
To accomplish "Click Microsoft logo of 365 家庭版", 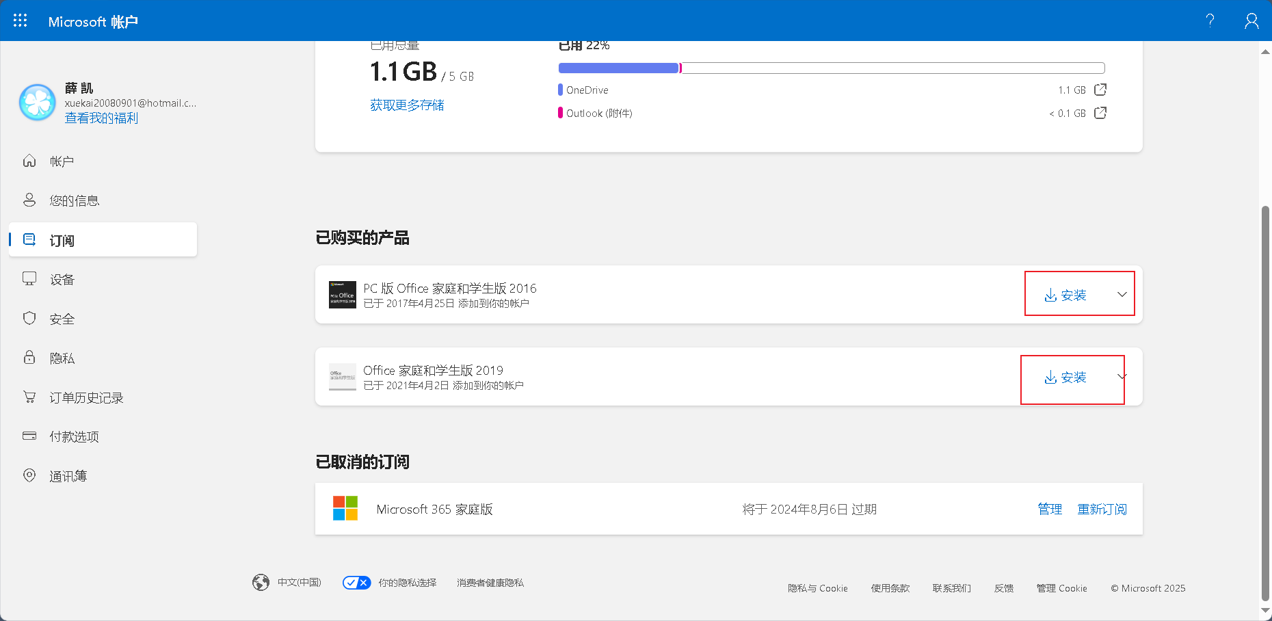I will (x=345, y=508).
